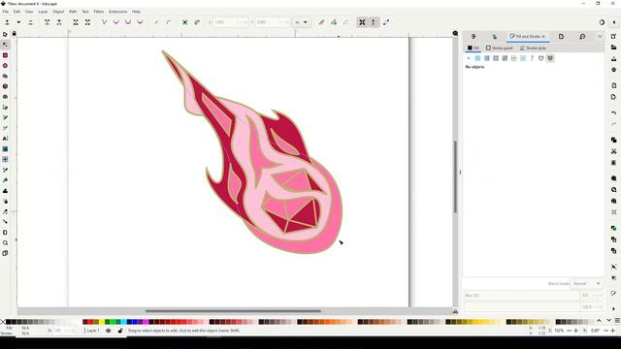The width and height of the screenshot is (621, 349).
Task: Set fill to no paint (X)
Action: [469, 58]
